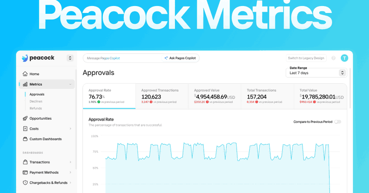Click the green up indicator near 1.90%
369x193 pixels.
coord(99,102)
